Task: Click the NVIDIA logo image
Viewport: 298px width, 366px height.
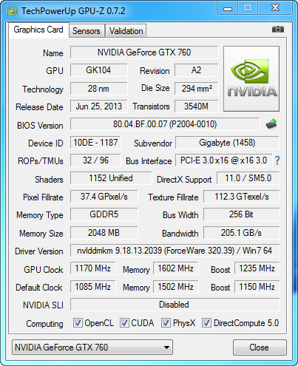Action: click(251, 78)
